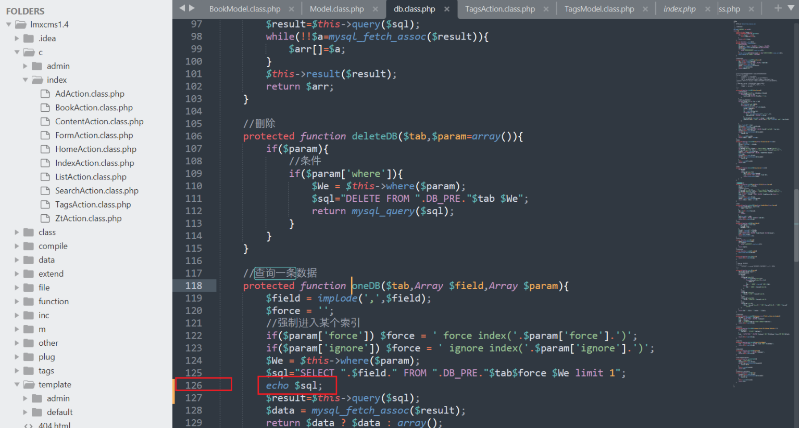Click folder icon of compile
The width and height of the screenshot is (799, 428).
[x=29, y=246]
